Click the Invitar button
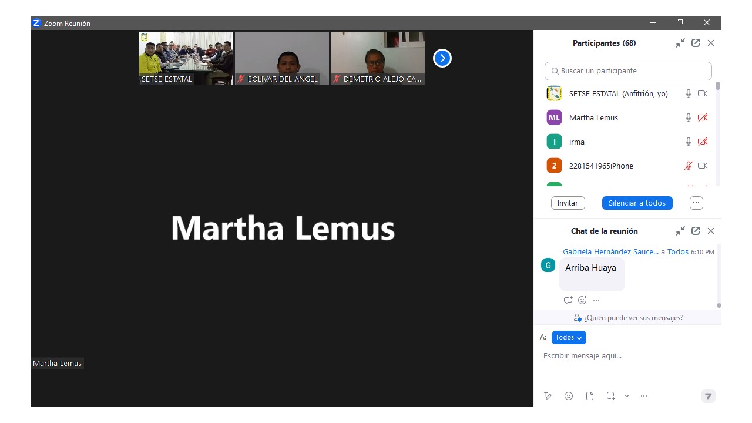 tap(568, 203)
